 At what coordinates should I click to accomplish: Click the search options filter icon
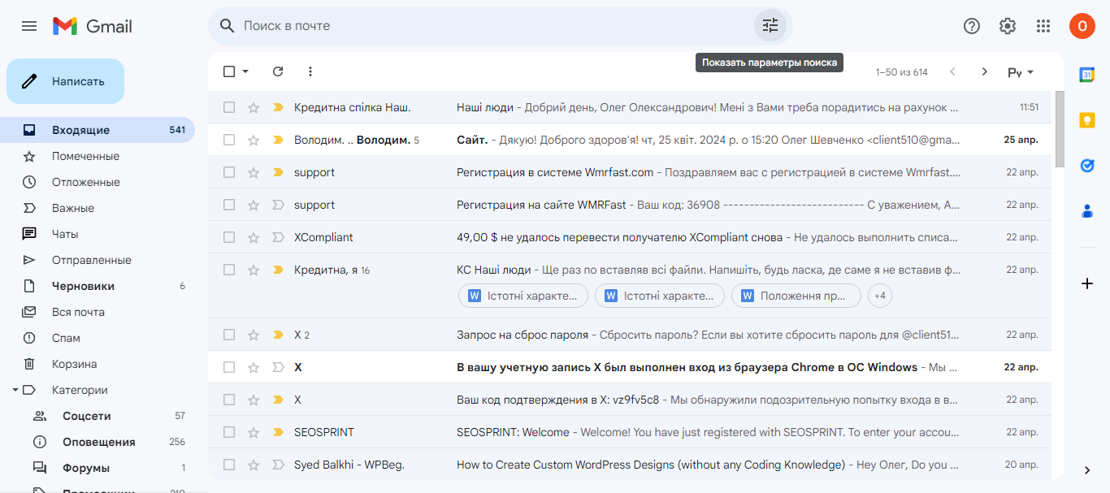[x=770, y=26]
